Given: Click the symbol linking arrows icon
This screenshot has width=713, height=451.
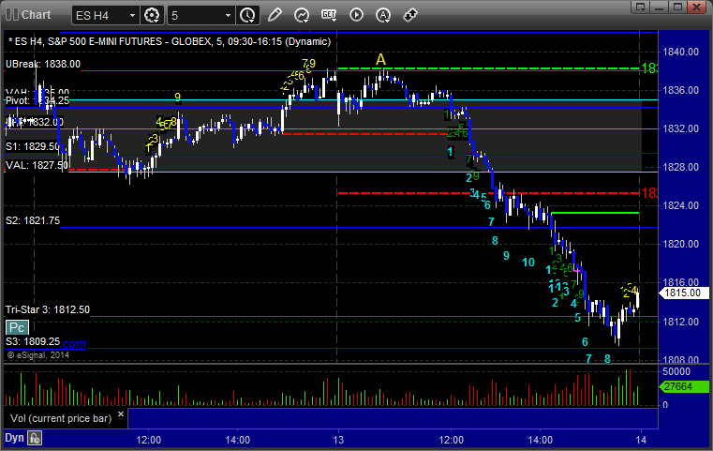Looking at the screenshot, I should [410, 15].
